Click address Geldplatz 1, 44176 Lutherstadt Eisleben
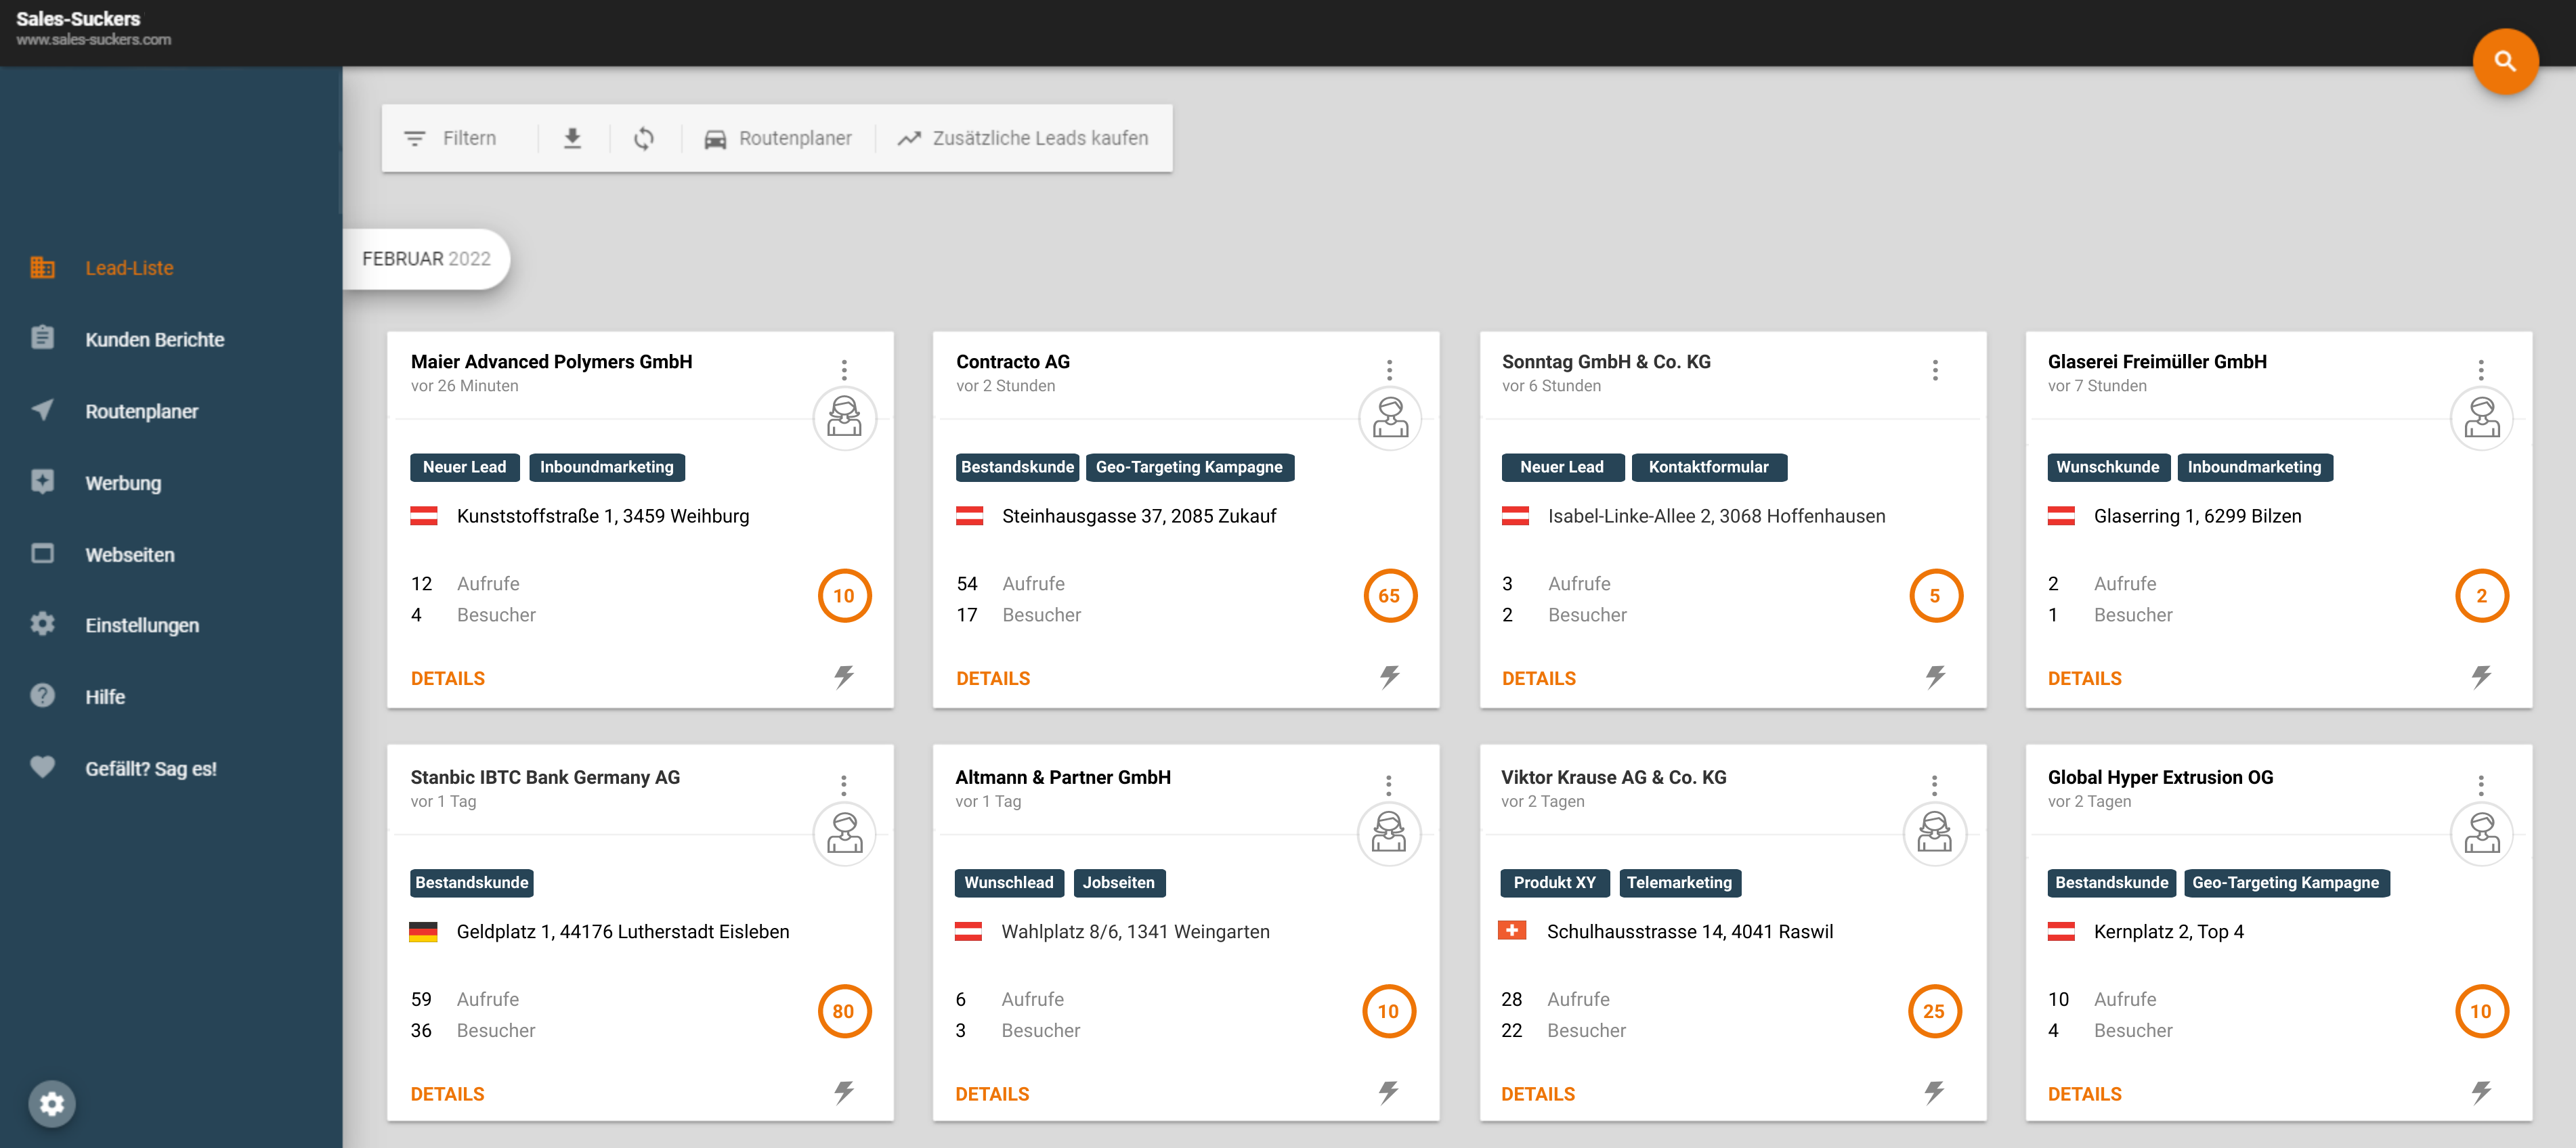 tap(622, 931)
